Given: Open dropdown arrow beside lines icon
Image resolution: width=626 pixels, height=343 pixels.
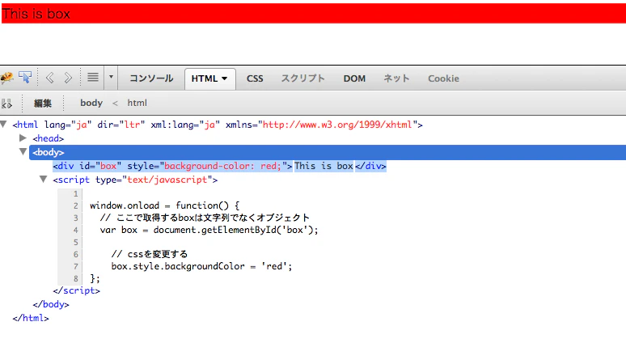Looking at the screenshot, I should (111, 77).
